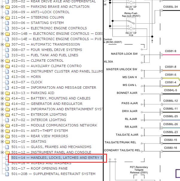Click connector label C0586L-12
The image size is (180, 181).
[170, 101]
